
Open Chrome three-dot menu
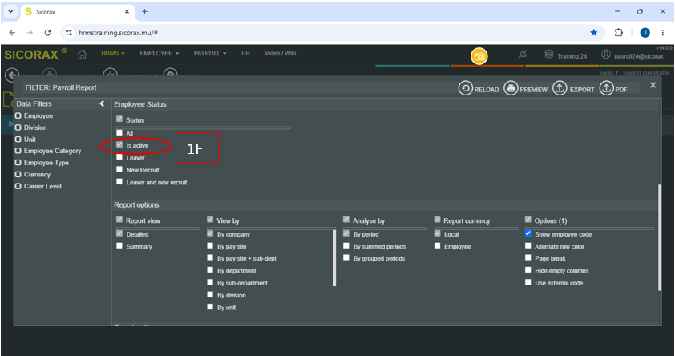663,33
